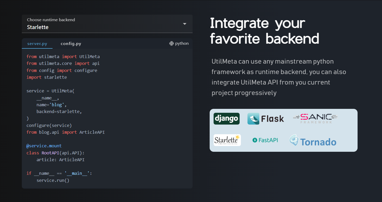Switch to the config.py tab

coord(71,43)
